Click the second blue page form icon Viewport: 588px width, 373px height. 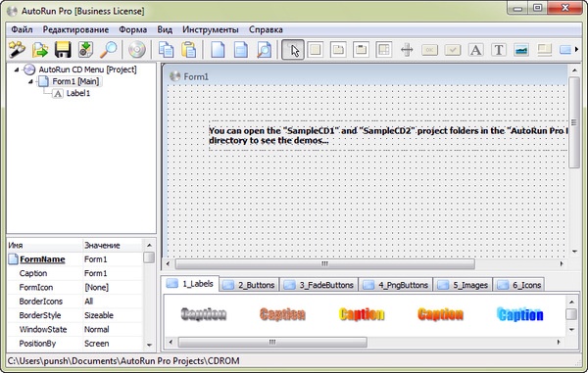[241, 49]
